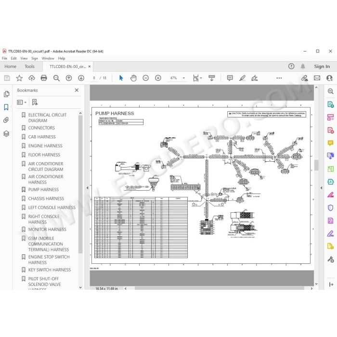Open Attachments paperclip panel
Viewport: 337px width, 337px height.
click(x=6, y=120)
